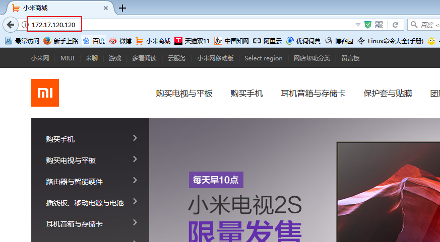This screenshot has height=242, width=440.
Task: Open the 博客园 bookmark
Action: point(339,41)
